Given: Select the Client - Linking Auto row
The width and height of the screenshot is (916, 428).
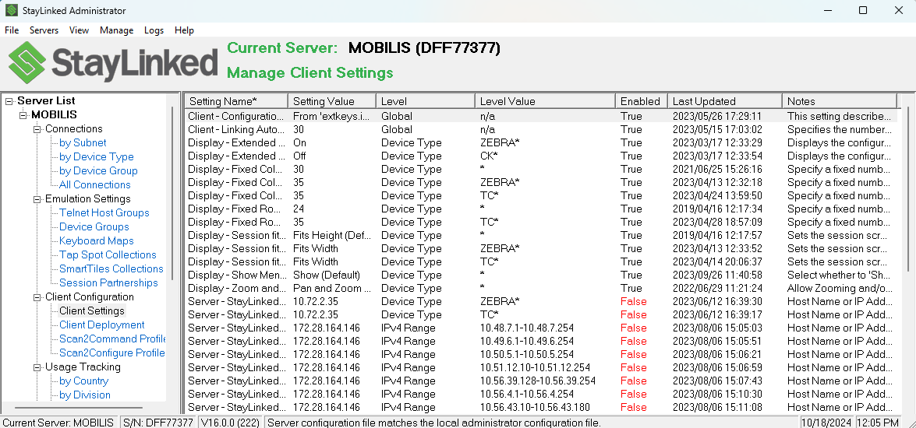Looking at the screenshot, I should coord(235,130).
